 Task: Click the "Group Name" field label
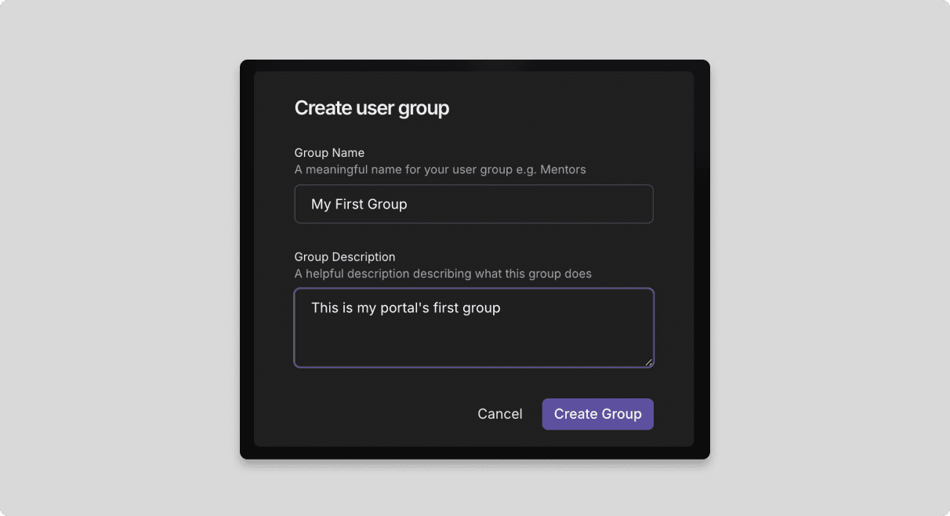click(329, 153)
